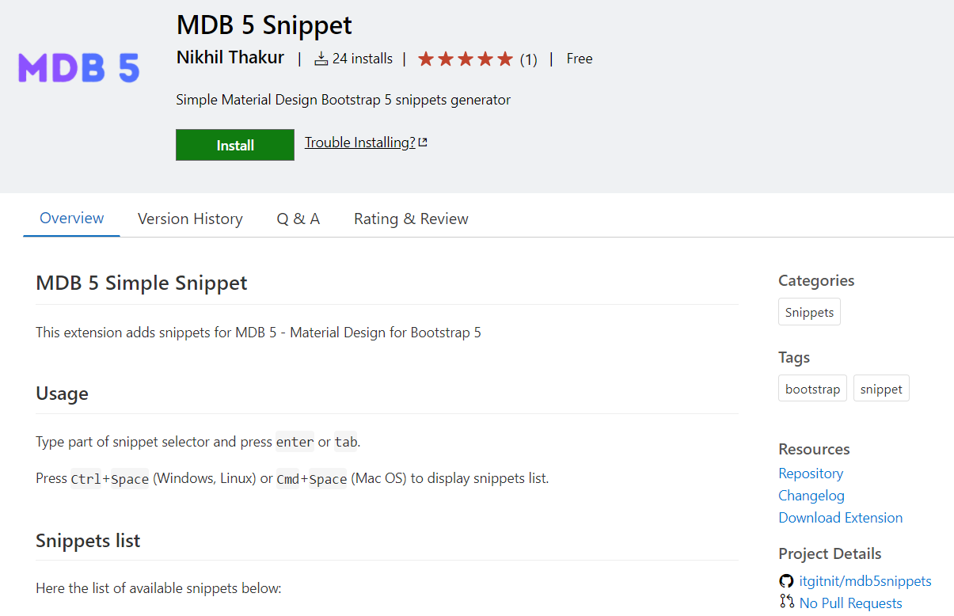This screenshot has width=954, height=616.
Task: Click the GitHub icon next to itgitnit/mdb5snippets
Action: [786, 581]
